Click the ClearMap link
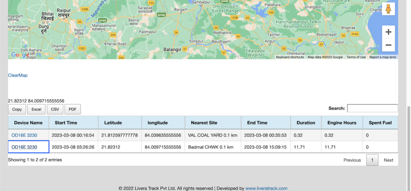411x191 pixels. click(x=18, y=75)
